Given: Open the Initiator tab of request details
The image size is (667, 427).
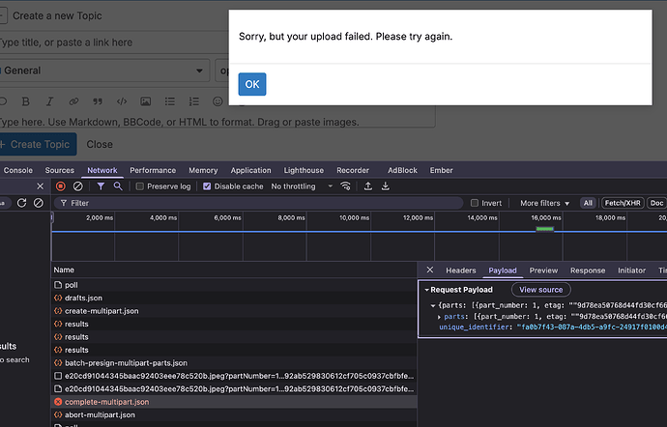Looking at the screenshot, I should 631,270.
